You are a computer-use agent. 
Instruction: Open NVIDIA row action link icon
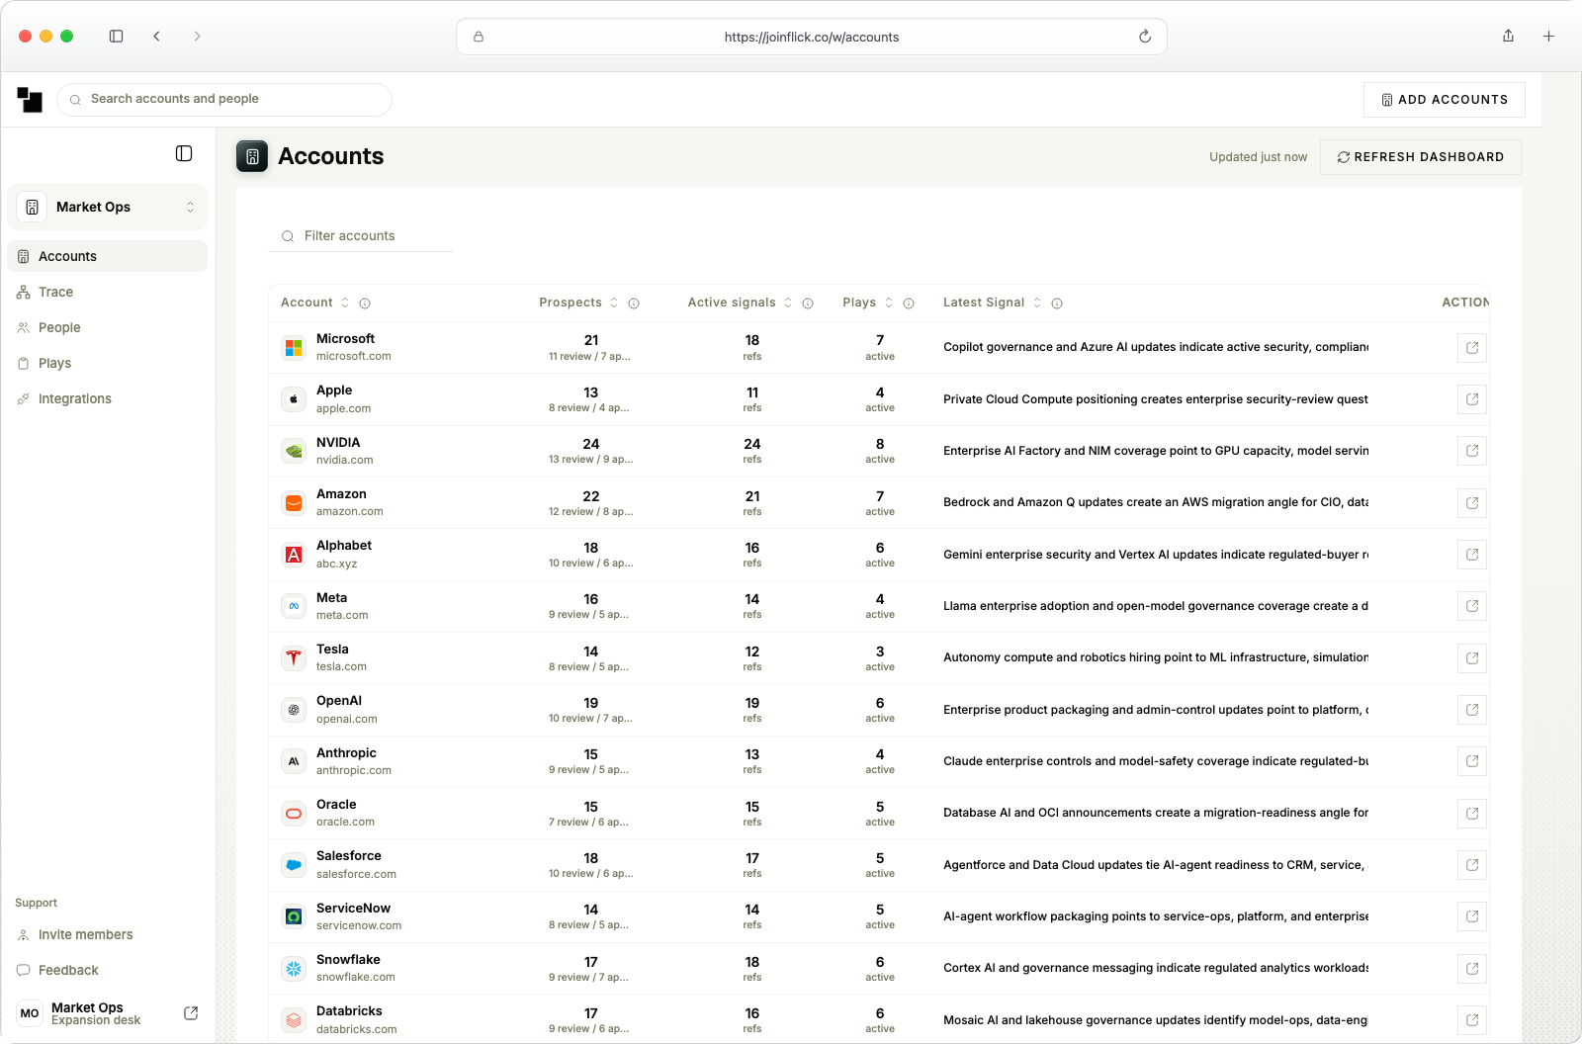point(1471,451)
